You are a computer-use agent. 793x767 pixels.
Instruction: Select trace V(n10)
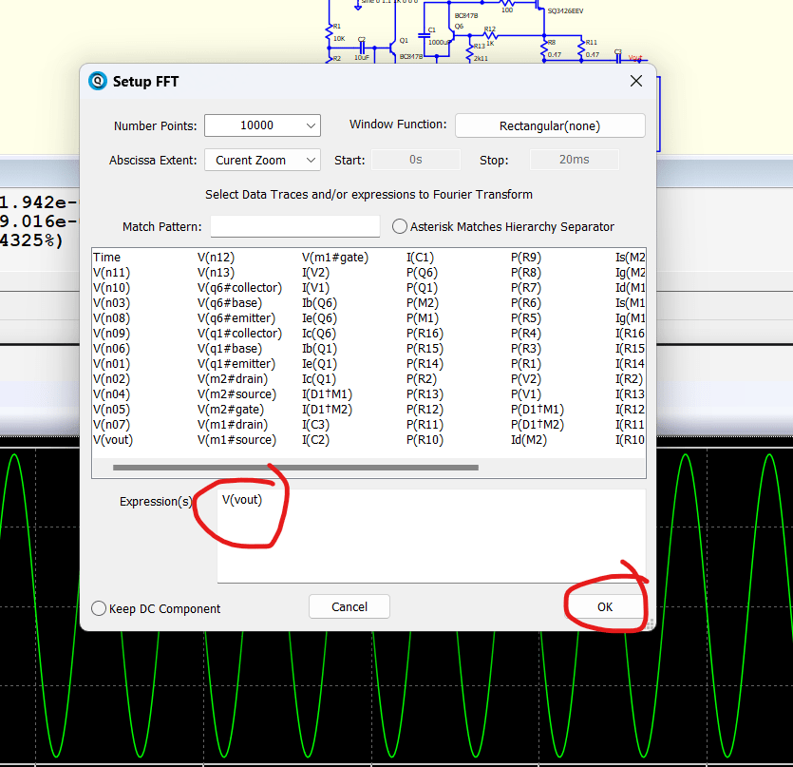(x=112, y=288)
